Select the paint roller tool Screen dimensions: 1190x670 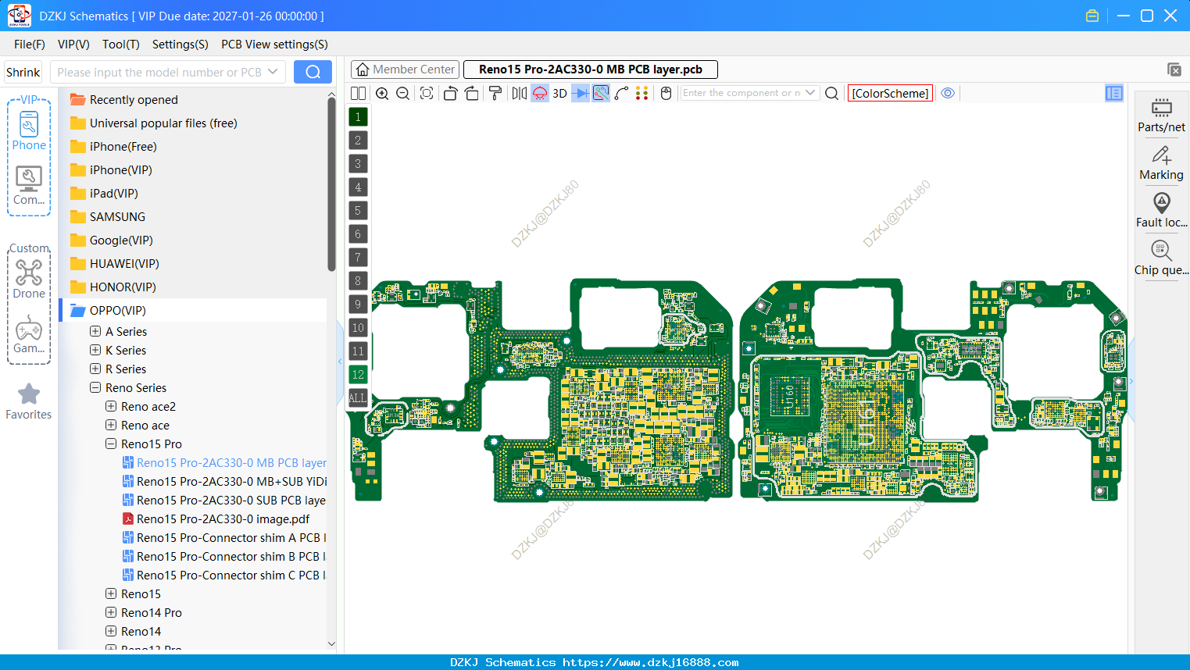tap(495, 93)
